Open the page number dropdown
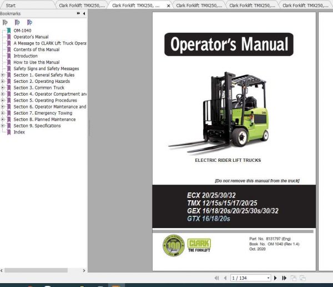333x287 pixels. point(268,278)
